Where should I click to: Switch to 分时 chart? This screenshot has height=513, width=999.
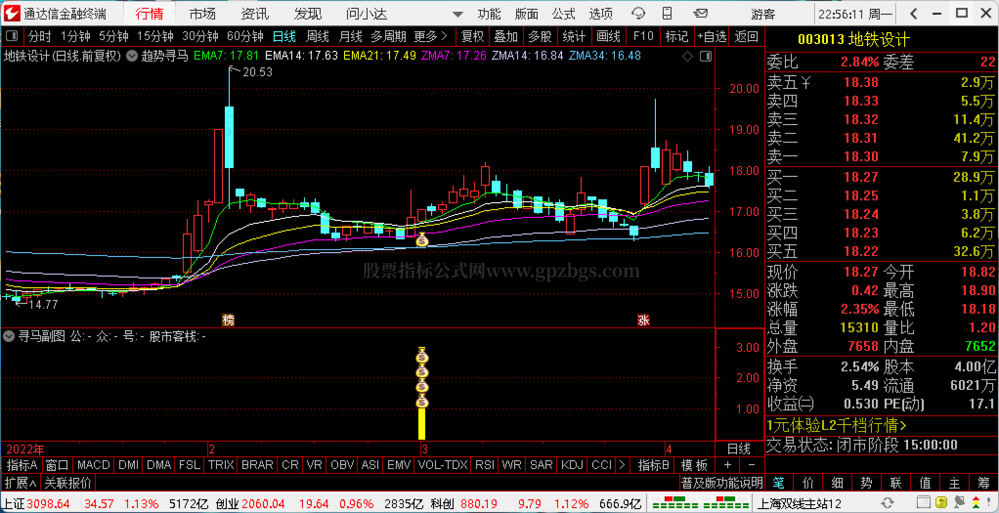coord(40,36)
